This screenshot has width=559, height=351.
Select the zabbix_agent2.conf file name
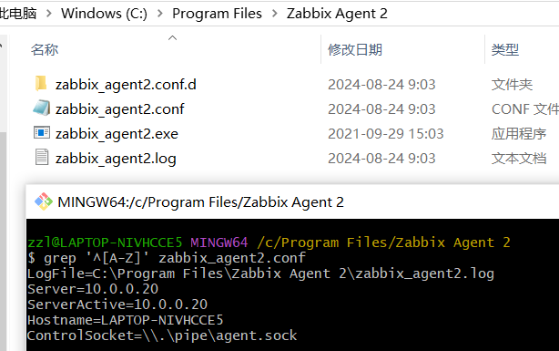point(120,108)
